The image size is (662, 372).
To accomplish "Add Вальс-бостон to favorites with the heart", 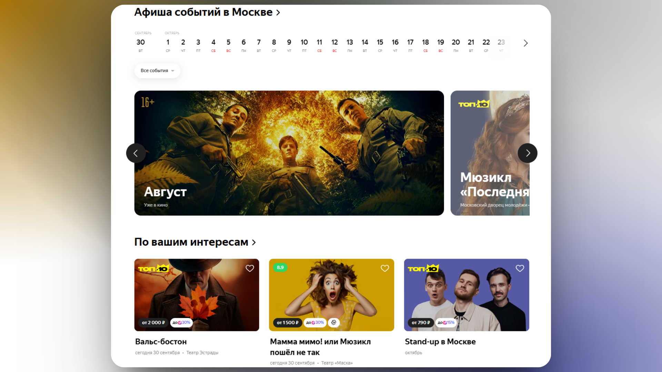I will click(250, 268).
